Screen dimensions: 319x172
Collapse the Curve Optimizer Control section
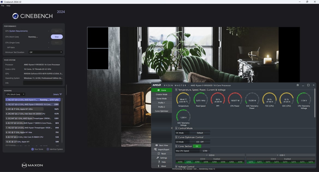(176, 137)
